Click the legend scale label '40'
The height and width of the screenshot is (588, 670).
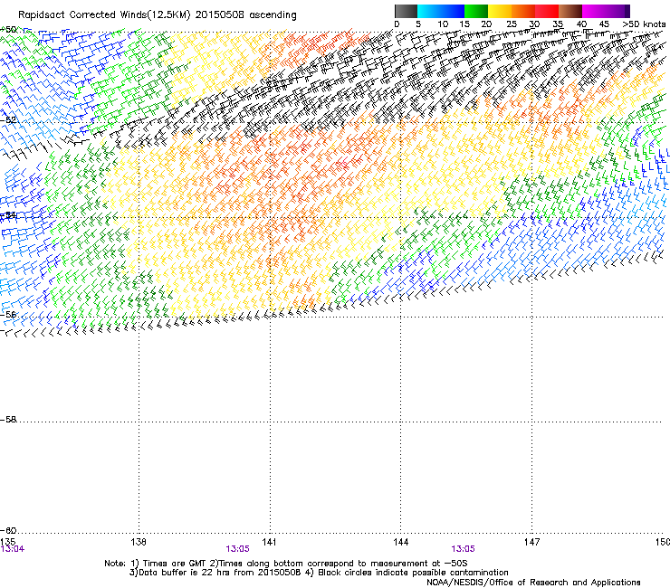coord(581,24)
